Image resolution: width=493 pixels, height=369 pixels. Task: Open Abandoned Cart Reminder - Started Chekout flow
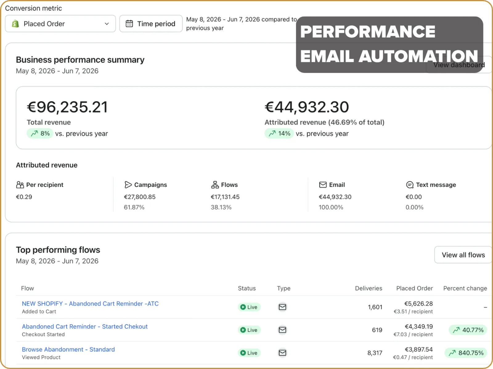85,327
